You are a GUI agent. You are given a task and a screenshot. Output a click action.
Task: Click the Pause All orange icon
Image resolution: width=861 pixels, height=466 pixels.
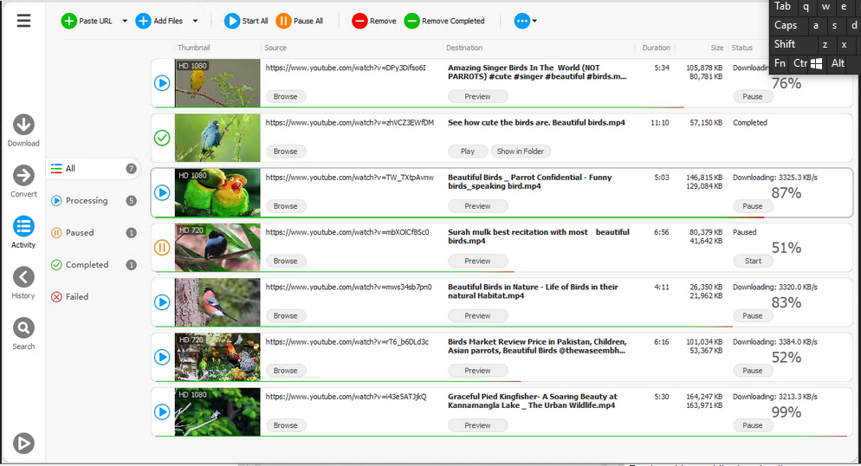(x=283, y=21)
